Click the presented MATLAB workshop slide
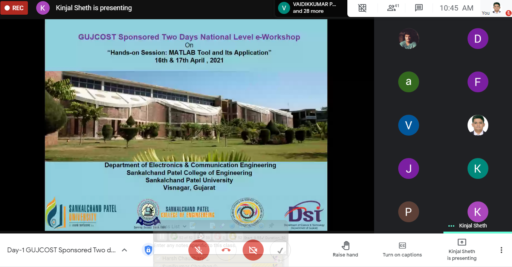The height and width of the screenshot is (267, 512). 186,125
